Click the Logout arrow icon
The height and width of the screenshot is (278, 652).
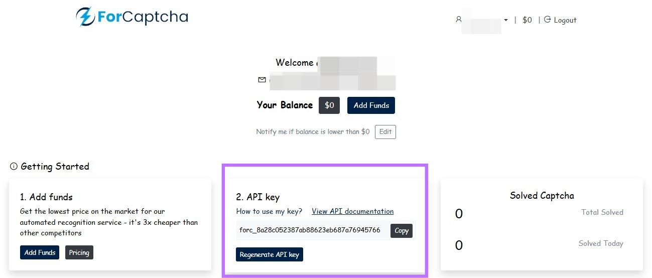click(548, 20)
